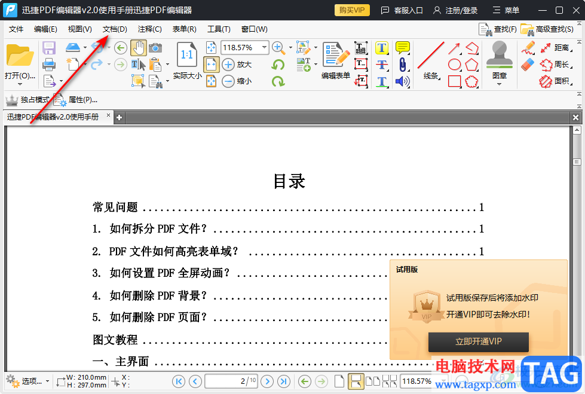The image size is (585, 394).
Task: Switch to two-page facing layout
Action: (372, 381)
